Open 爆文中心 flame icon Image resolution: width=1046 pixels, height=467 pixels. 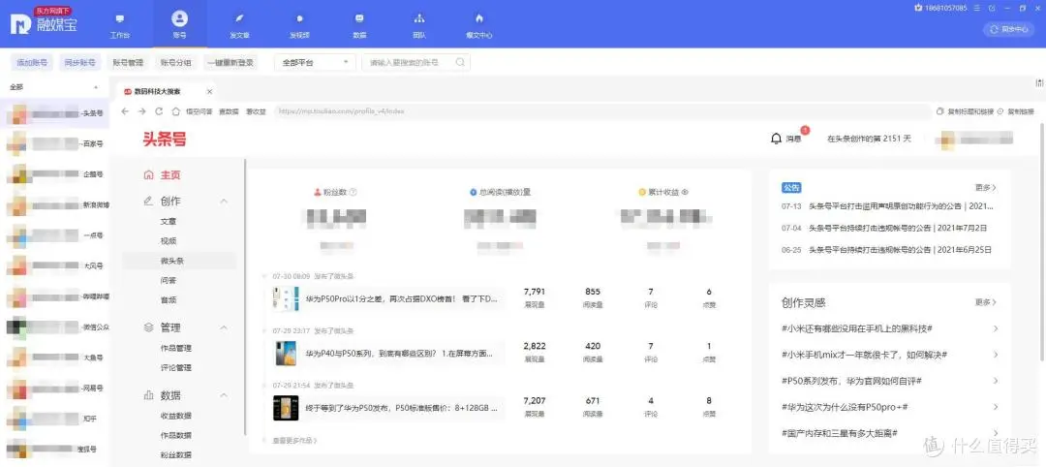479,18
